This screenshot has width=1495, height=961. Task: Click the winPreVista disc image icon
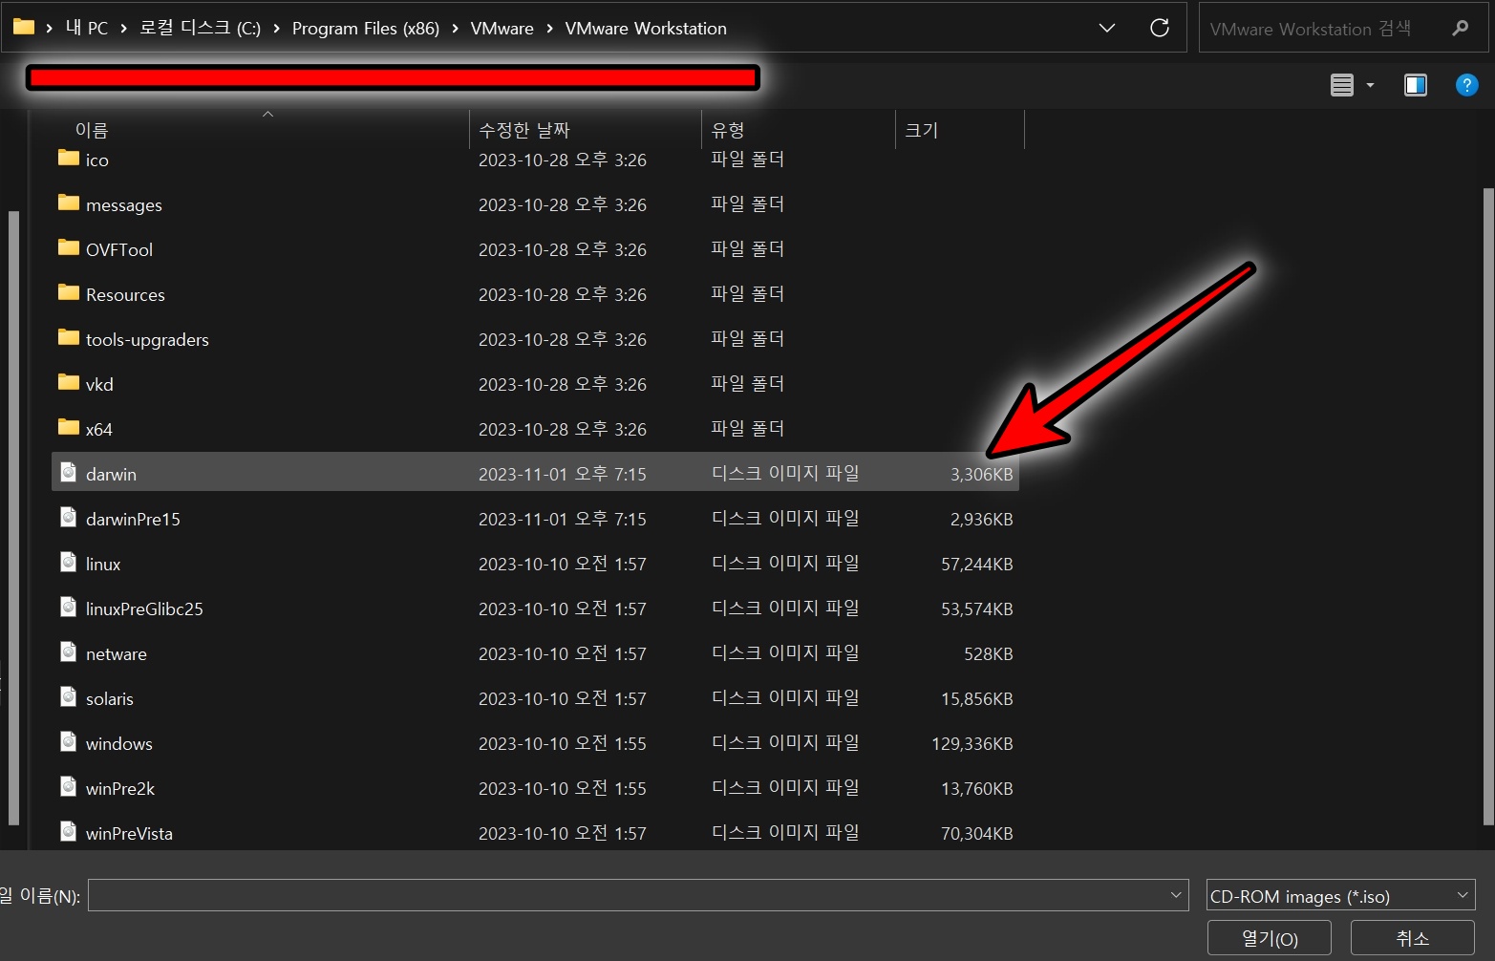point(69,831)
